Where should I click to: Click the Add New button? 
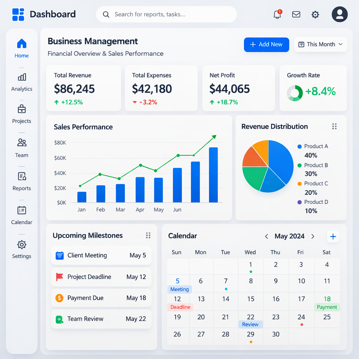point(266,45)
